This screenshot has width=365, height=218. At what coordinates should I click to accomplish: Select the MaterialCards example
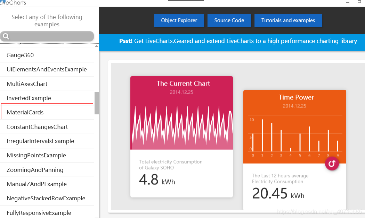[x=47, y=112]
